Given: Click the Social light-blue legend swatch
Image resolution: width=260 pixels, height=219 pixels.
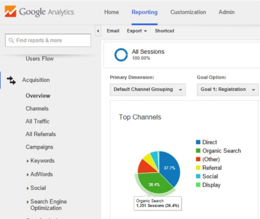Looking at the screenshot, I should pyautogui.click(x=198, y=176).
